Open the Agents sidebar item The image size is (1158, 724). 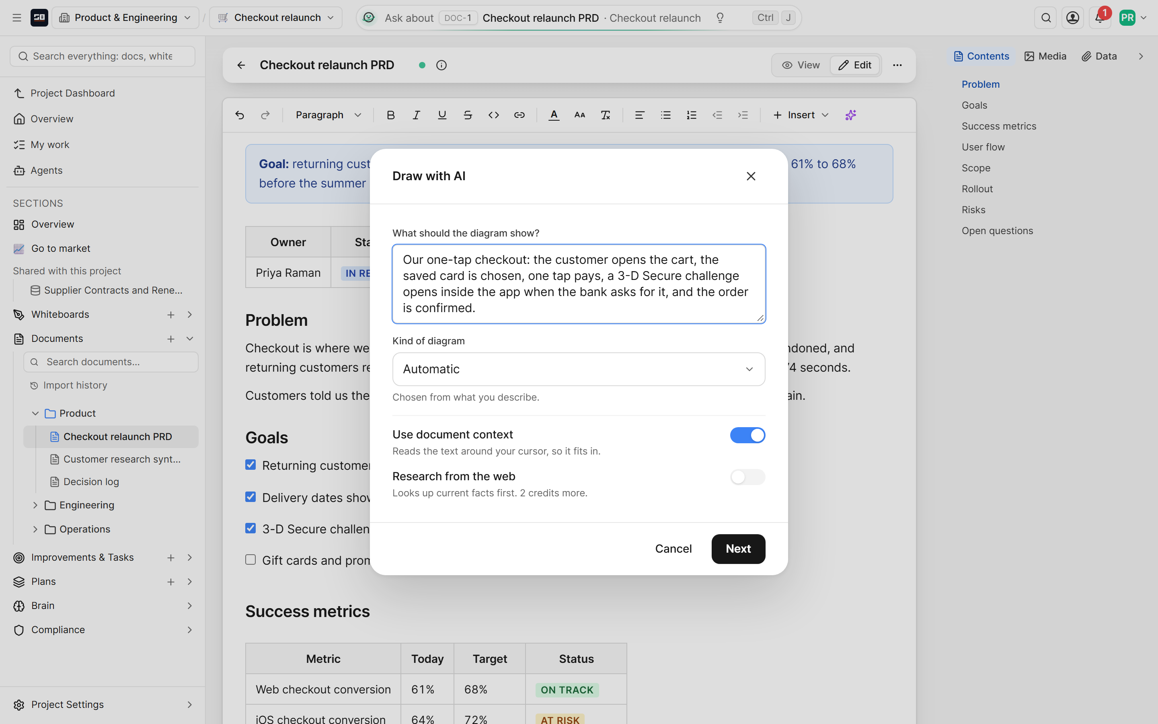46,171
